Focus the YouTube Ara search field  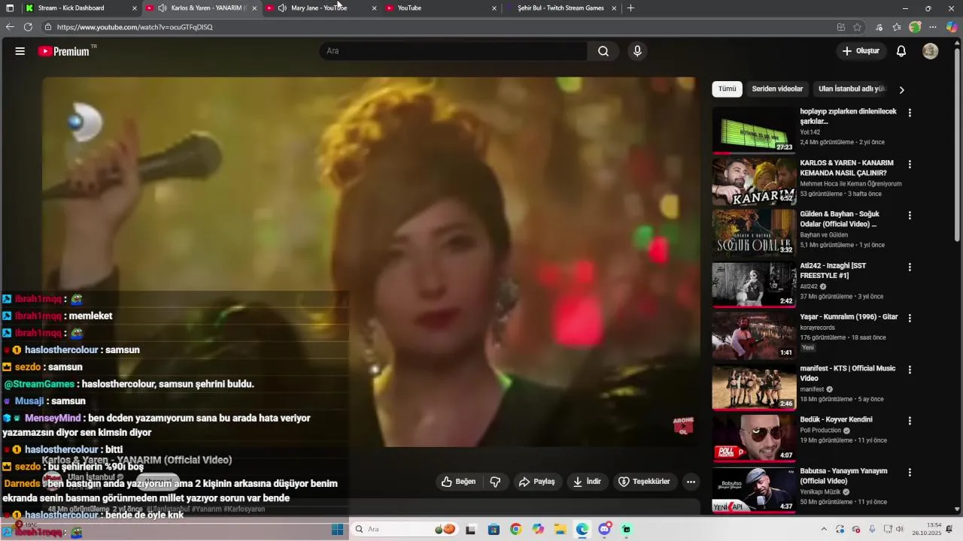coord(454,51)
